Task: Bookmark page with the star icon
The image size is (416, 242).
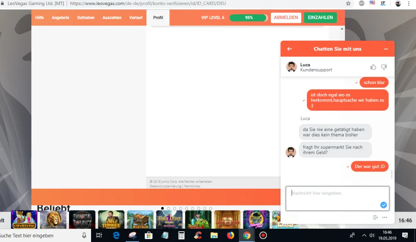Action: pyautogui.click(x=348, y=3)
